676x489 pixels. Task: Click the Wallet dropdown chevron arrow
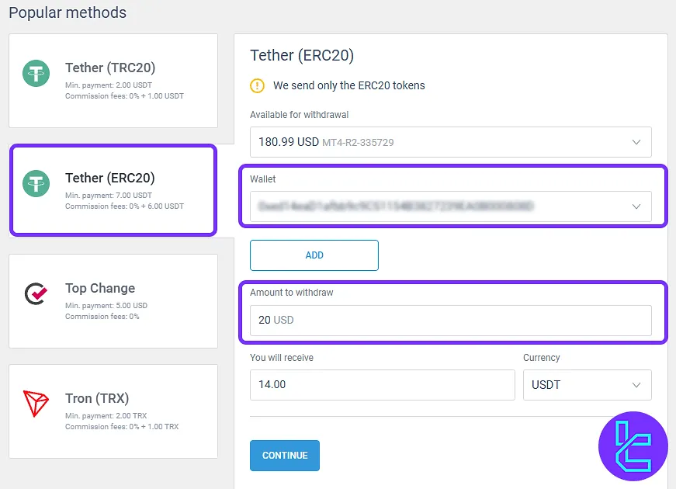[x=636, y=206]
